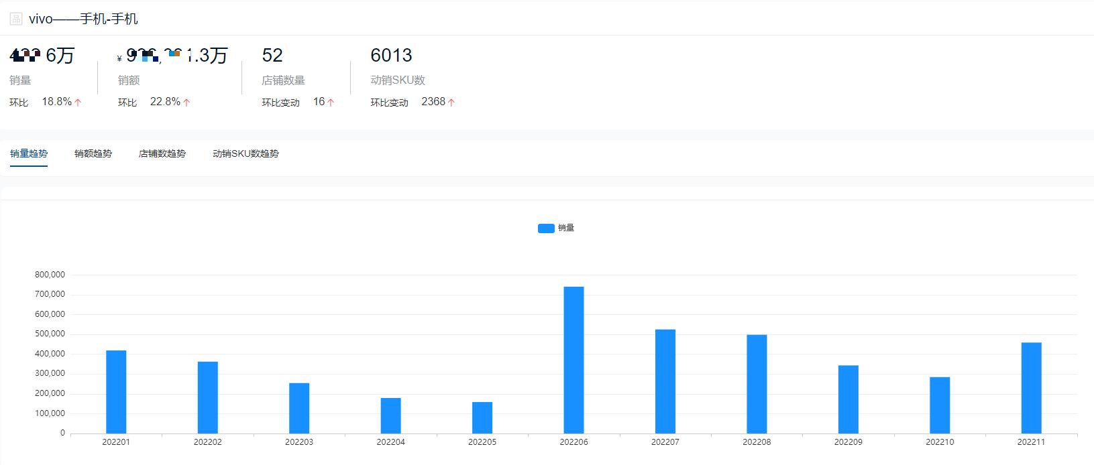The image size is (1094, 465).
Task: Click the 18.8% sales change value
Action: point(57,102)
